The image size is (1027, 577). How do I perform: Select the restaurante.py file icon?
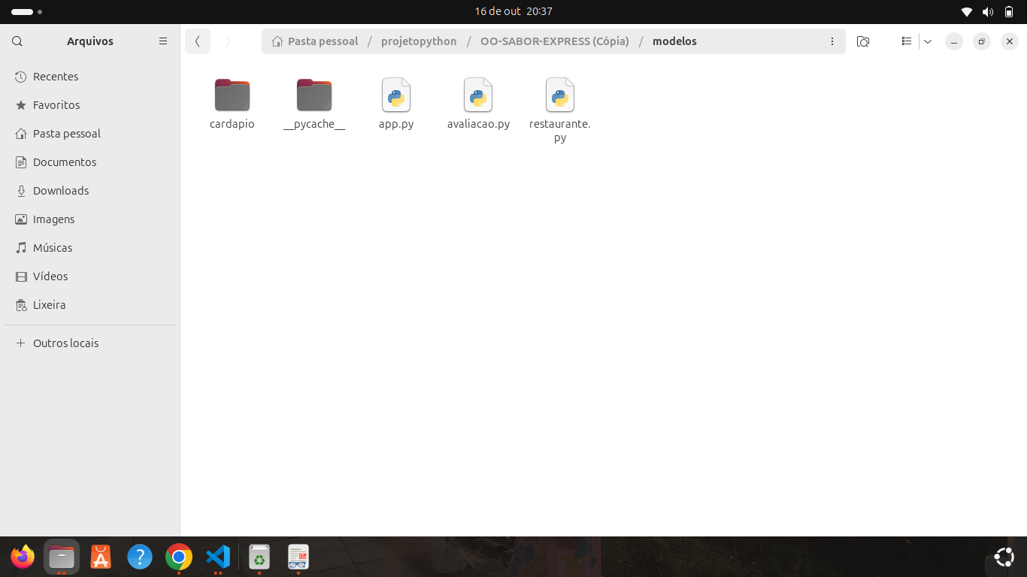pos(560,95)
